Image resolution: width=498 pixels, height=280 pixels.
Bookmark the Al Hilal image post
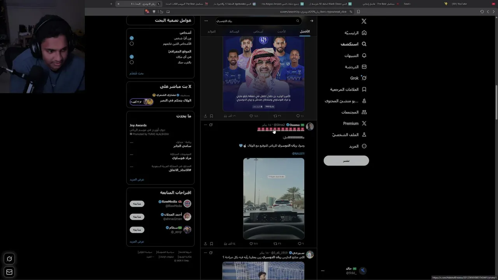(x=211, y=116)
